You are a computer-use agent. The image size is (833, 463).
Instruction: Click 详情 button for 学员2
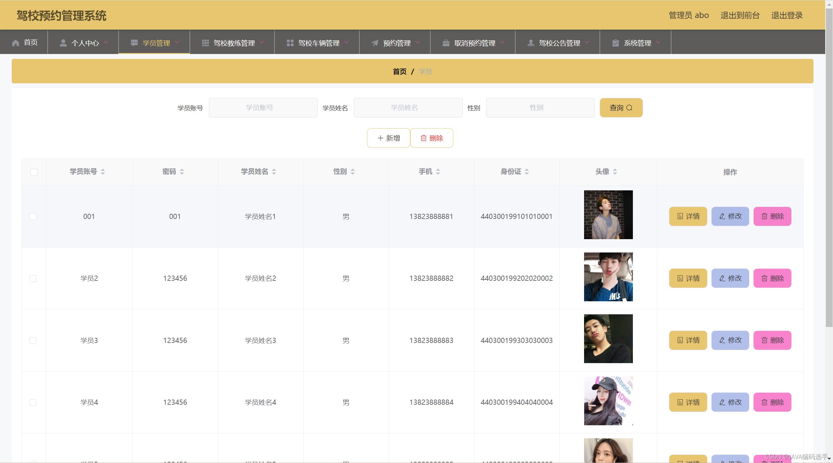point(688,279)
